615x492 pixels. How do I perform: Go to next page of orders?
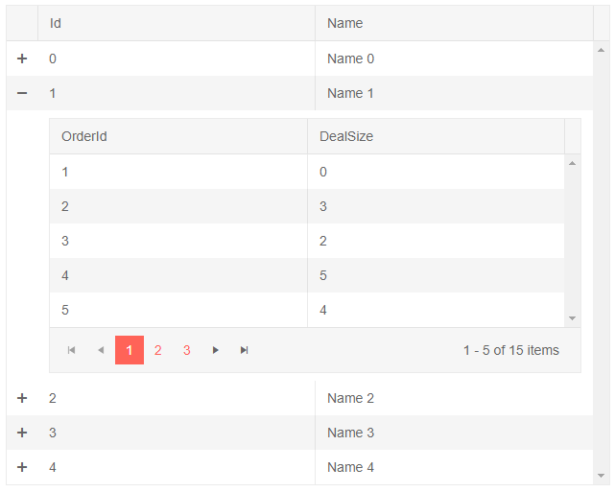[x=216, y=350]
